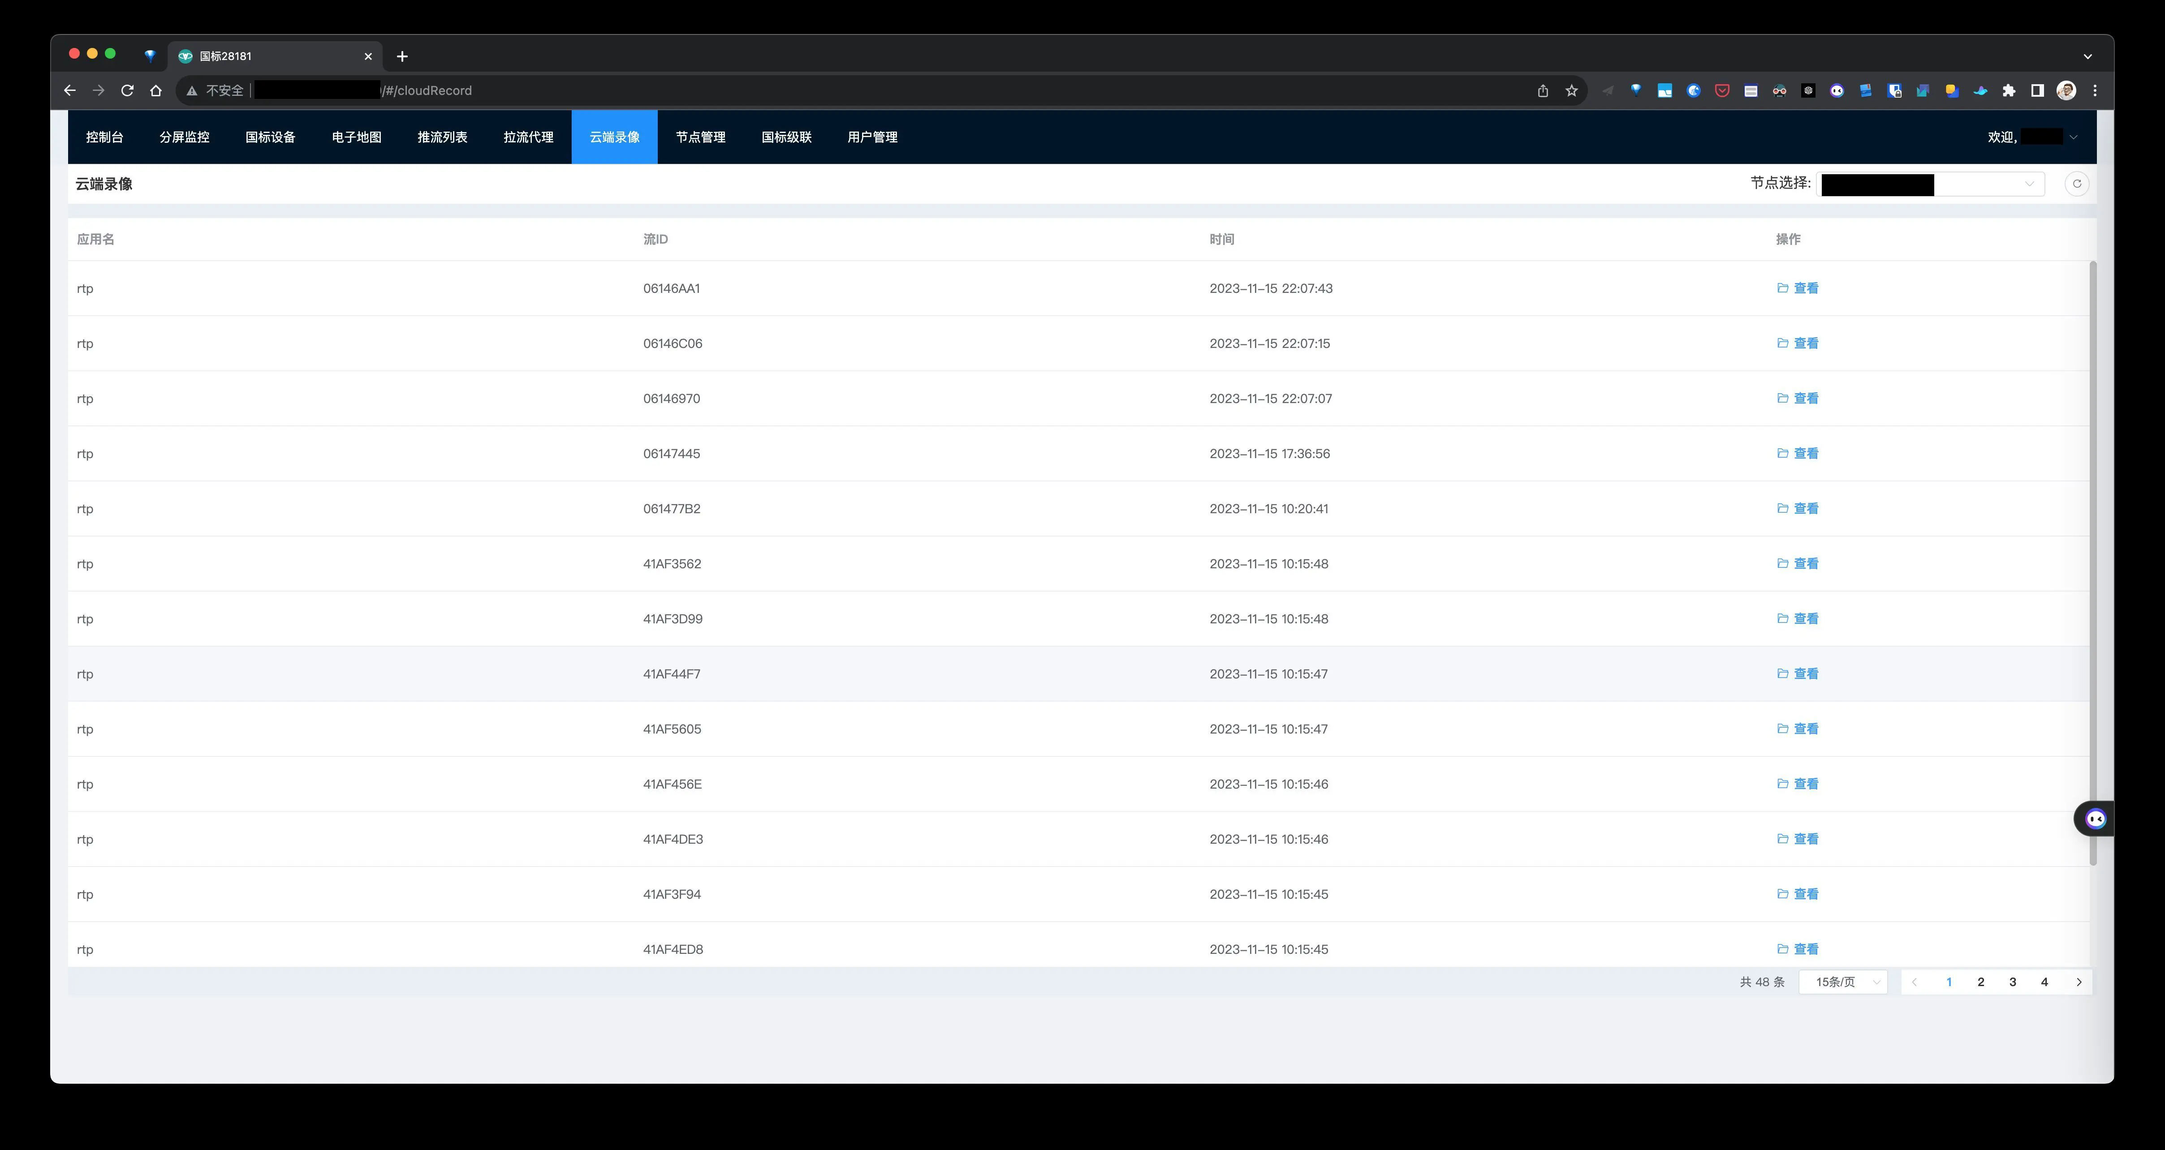The width and height of the screenshot is (2165, 1150).
Task: Click the share icon in address bar
Action: point(1542,91)
